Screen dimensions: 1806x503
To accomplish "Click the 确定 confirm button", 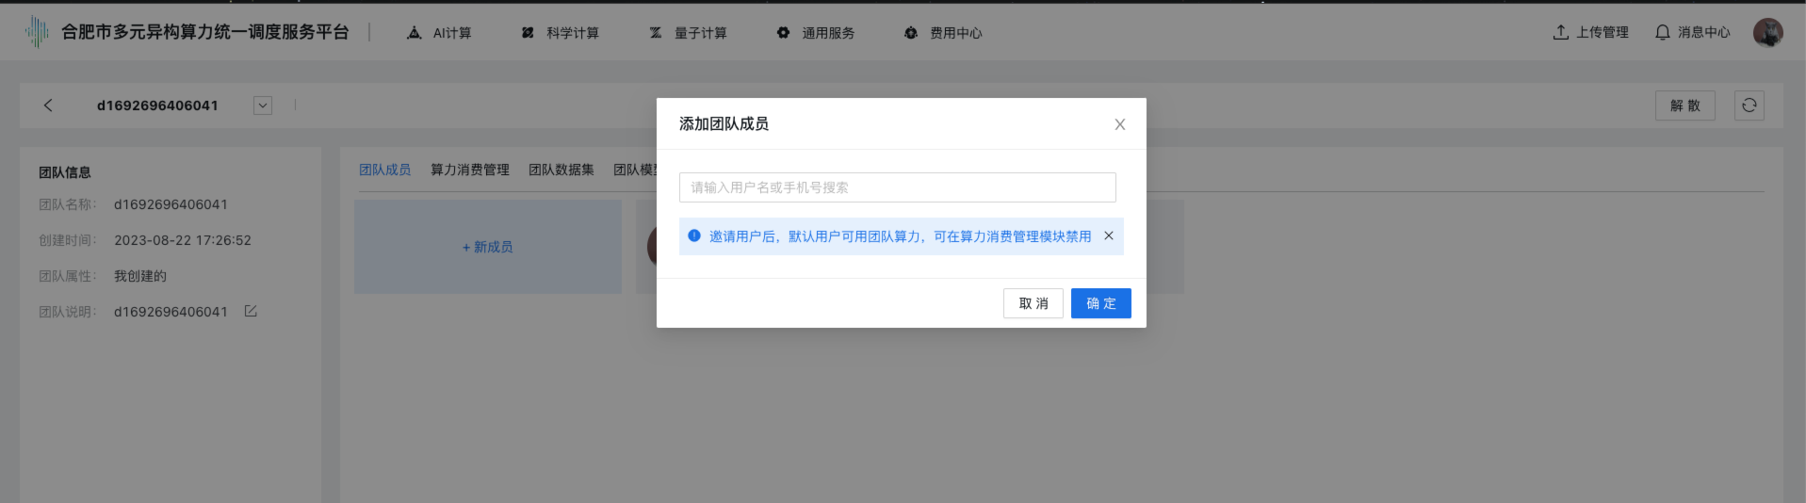I will point(1100,303).
